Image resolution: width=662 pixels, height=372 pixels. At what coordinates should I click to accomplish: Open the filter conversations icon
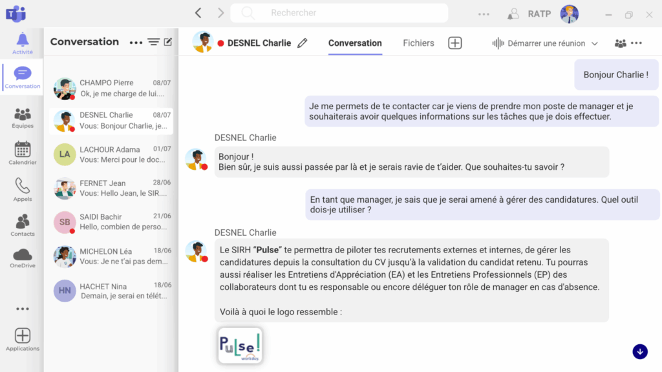153,42
